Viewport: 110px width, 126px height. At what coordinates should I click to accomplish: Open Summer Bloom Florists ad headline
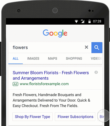point(51,75)
